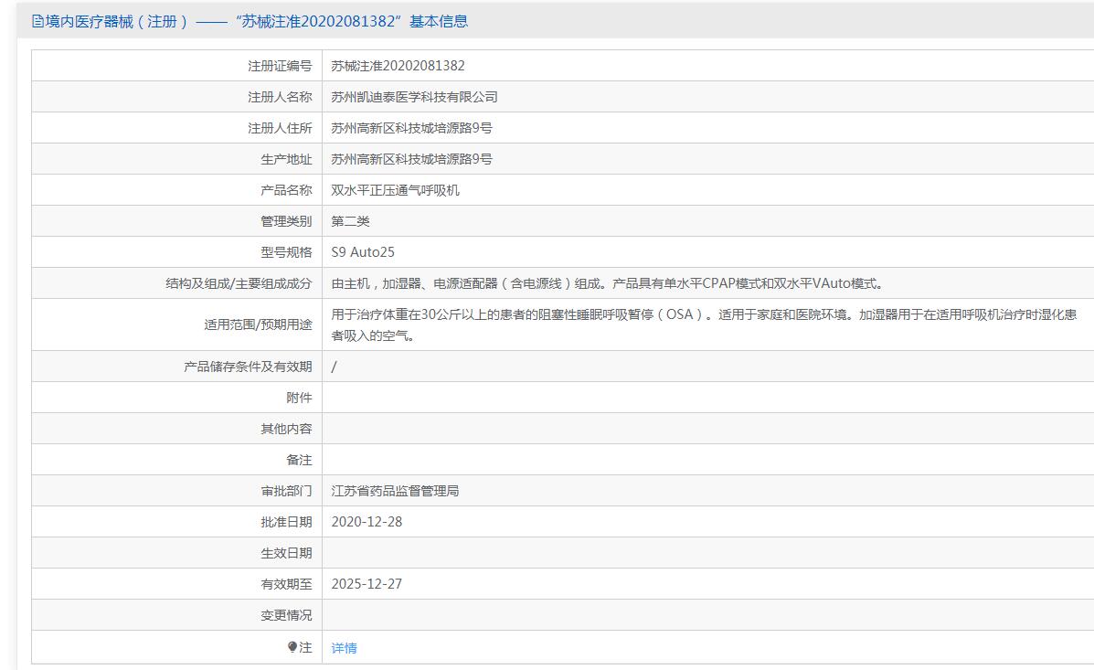Click the 有效期至 label

click(286, 584)
